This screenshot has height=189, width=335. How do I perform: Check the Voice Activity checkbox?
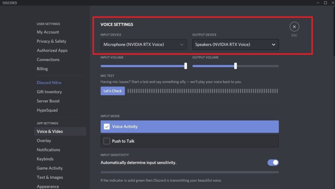coord(107,127)
